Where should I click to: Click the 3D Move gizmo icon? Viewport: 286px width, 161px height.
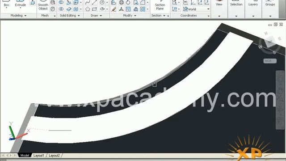[x=121, y=2]
